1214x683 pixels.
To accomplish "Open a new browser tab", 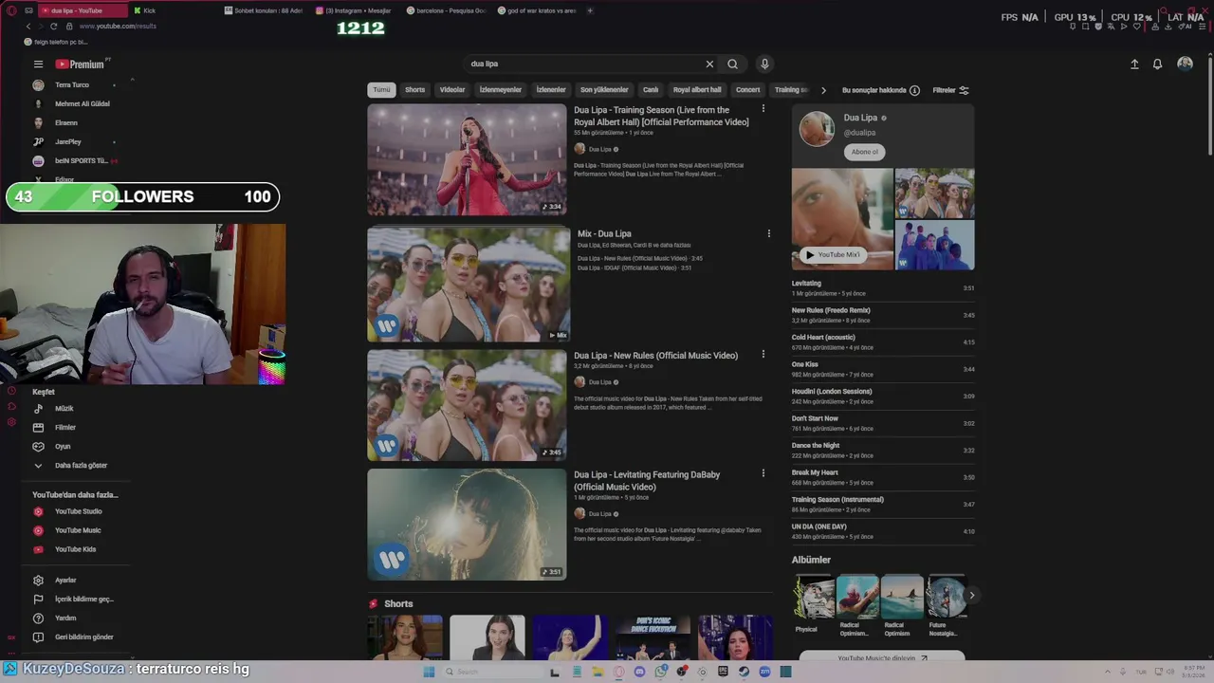I will tap(590, 10).
